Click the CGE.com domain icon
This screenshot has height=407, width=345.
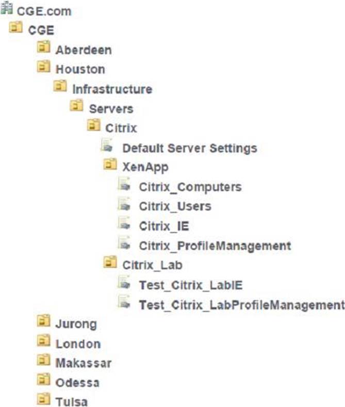(x=8, y=10)
